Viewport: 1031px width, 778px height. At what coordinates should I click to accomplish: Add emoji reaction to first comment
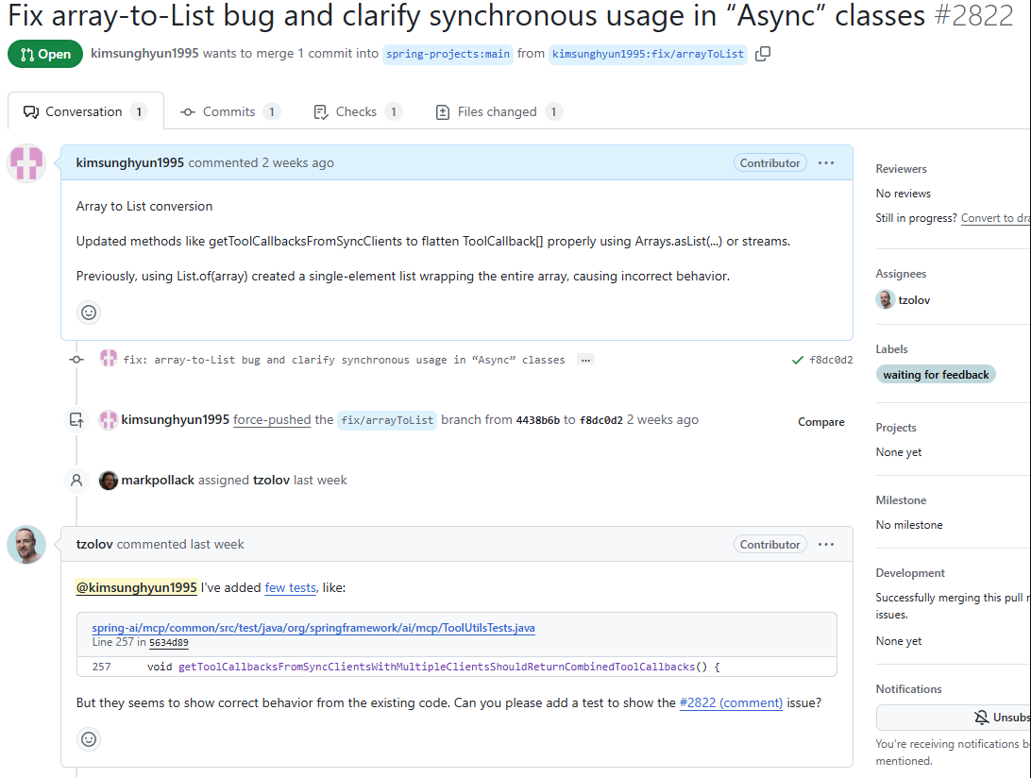click(89, 313)
